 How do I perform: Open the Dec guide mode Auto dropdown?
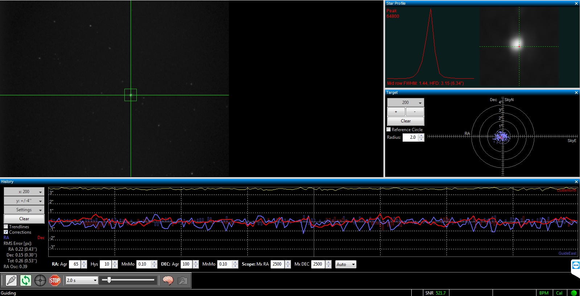[x=346, y=264]
